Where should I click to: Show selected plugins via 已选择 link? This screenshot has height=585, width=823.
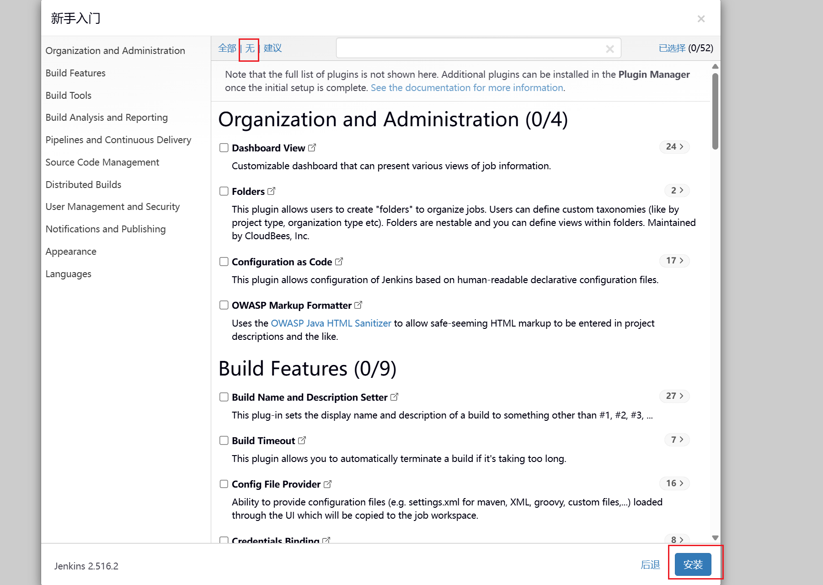[672, 48]
